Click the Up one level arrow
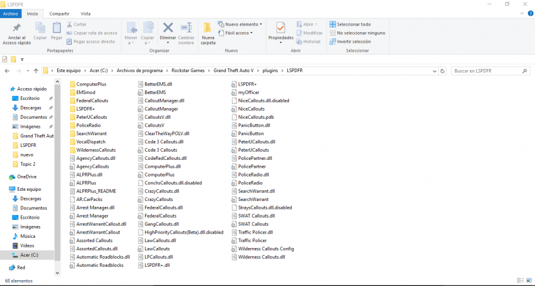The image size is (535, 286). [x=36, y=71]
